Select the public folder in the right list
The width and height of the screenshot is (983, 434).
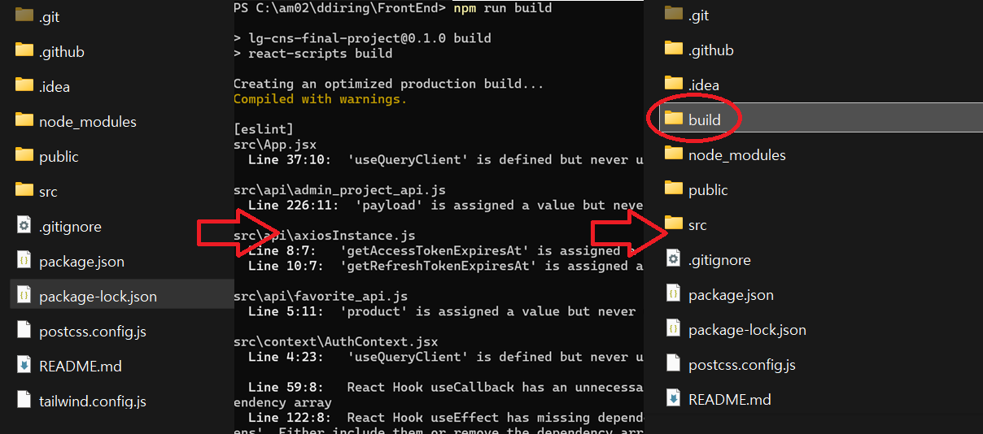pos(707,190)
